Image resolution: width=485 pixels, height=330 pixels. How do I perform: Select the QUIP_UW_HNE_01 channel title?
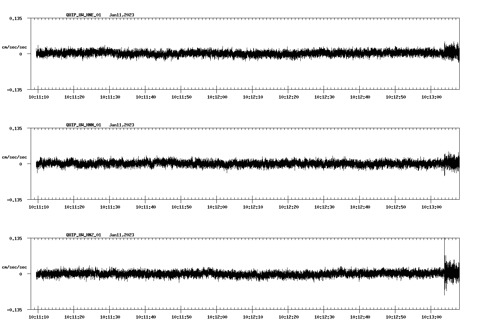(x=83, y=15)
